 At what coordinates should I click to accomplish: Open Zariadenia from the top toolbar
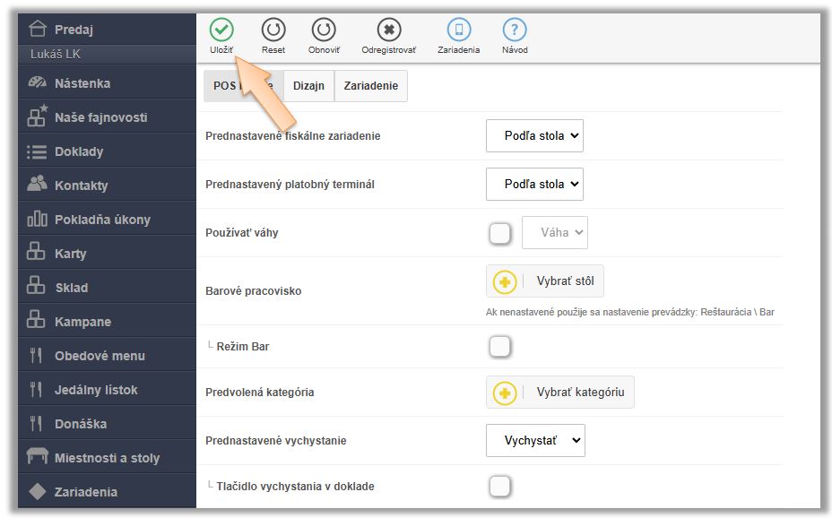click(458, 30)
